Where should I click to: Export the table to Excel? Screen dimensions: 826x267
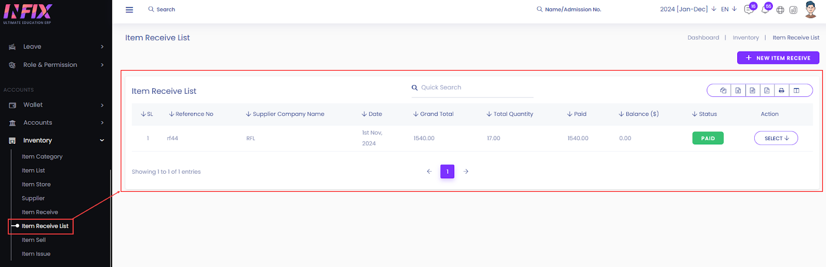coord(738,91)
